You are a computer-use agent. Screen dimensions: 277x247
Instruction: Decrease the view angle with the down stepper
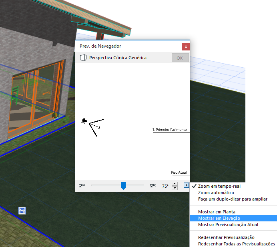point(175,188)
